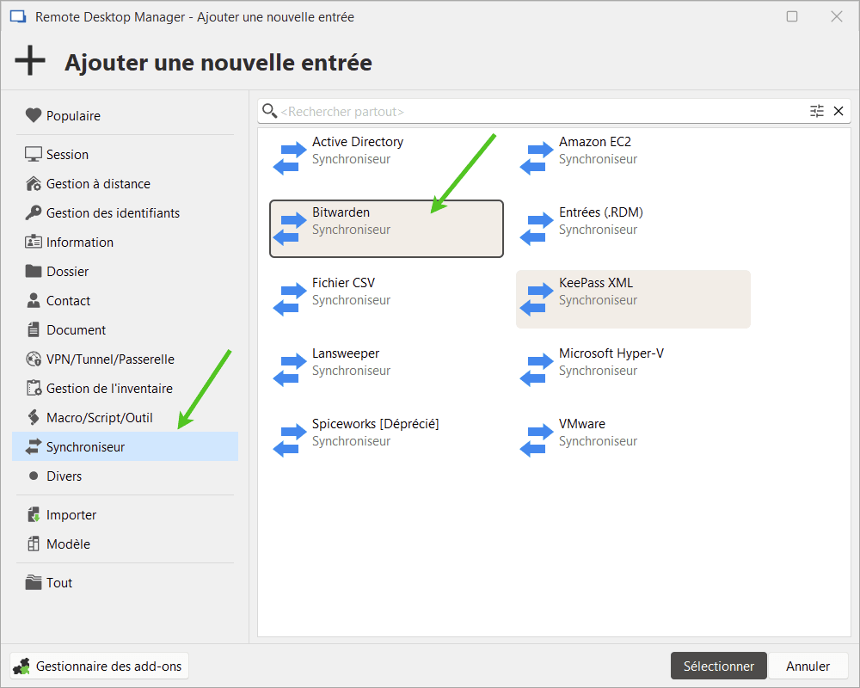Choose the KeePass XML synchronizer
Viewport: 860px width, 688px height.
633,298
